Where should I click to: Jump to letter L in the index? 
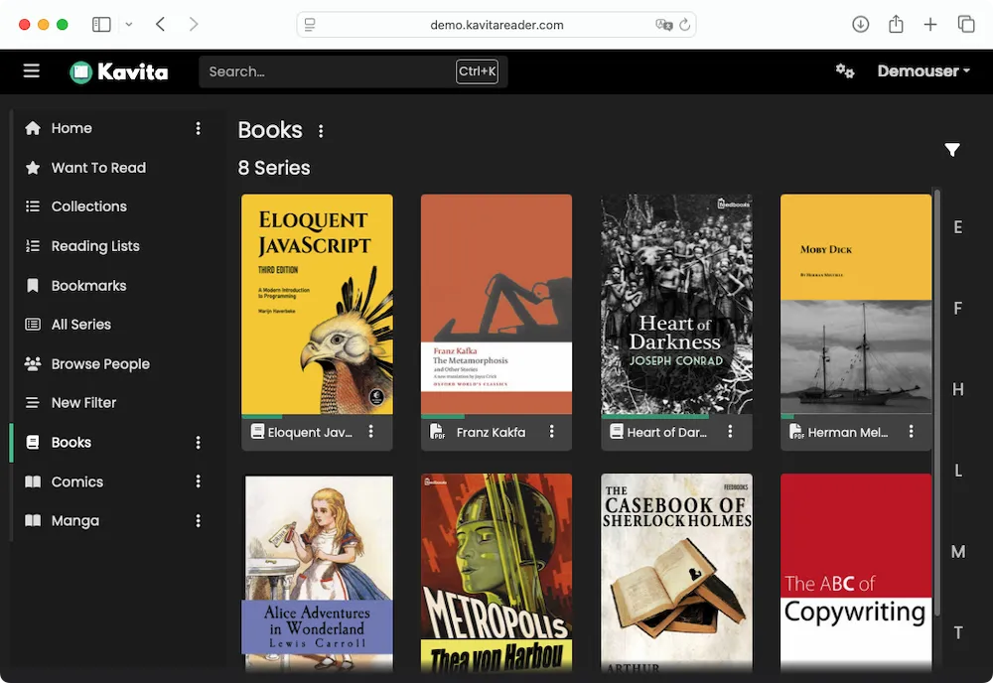958,471
